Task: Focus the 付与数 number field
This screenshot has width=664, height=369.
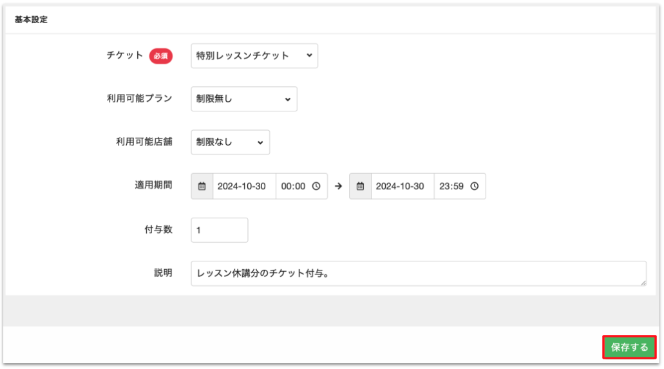Action: (219, 230)
